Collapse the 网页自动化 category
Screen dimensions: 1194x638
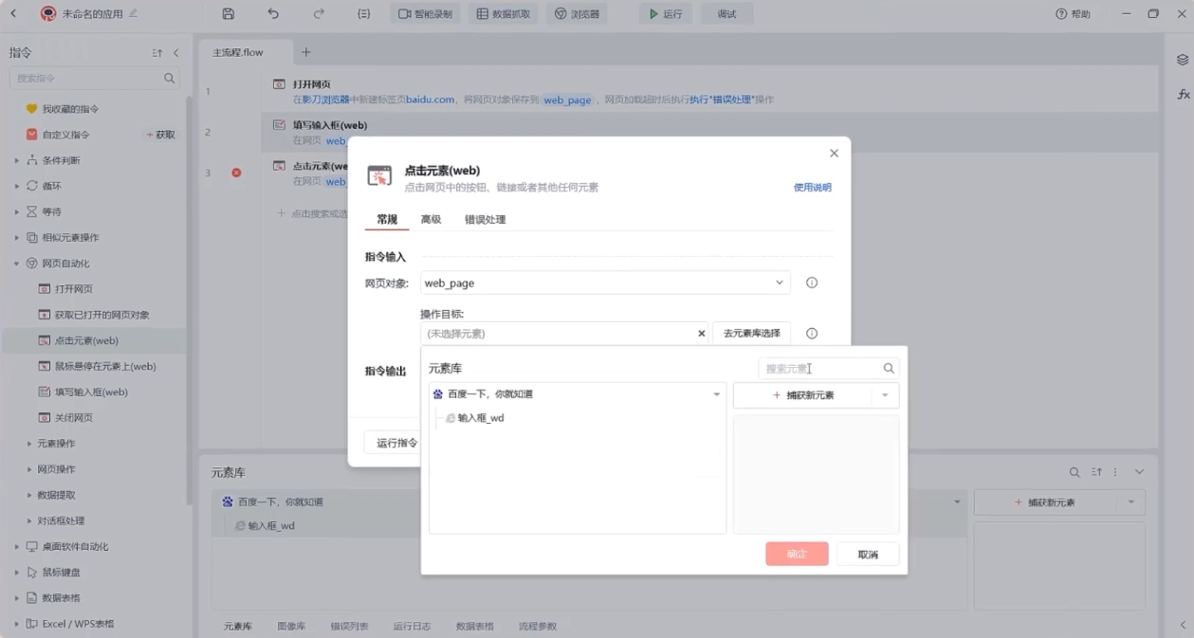coord(16,264)
